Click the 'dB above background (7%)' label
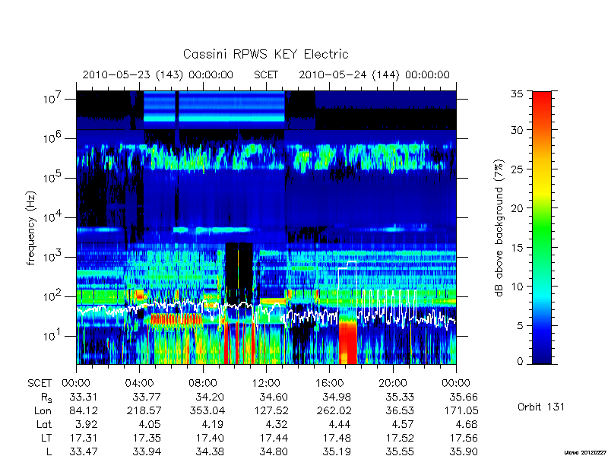Image resolution: width=608 pixels, height=456 pixels. 499,228
